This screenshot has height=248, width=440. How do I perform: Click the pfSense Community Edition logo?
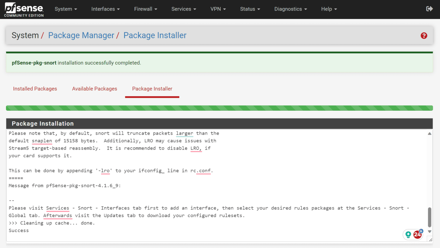(24, 9)
